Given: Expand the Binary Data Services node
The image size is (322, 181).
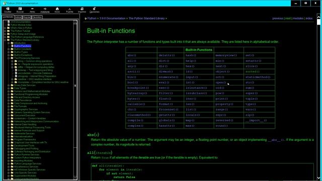Looking at the screenshot, I should pyautogui.click(x=9, y=85).
